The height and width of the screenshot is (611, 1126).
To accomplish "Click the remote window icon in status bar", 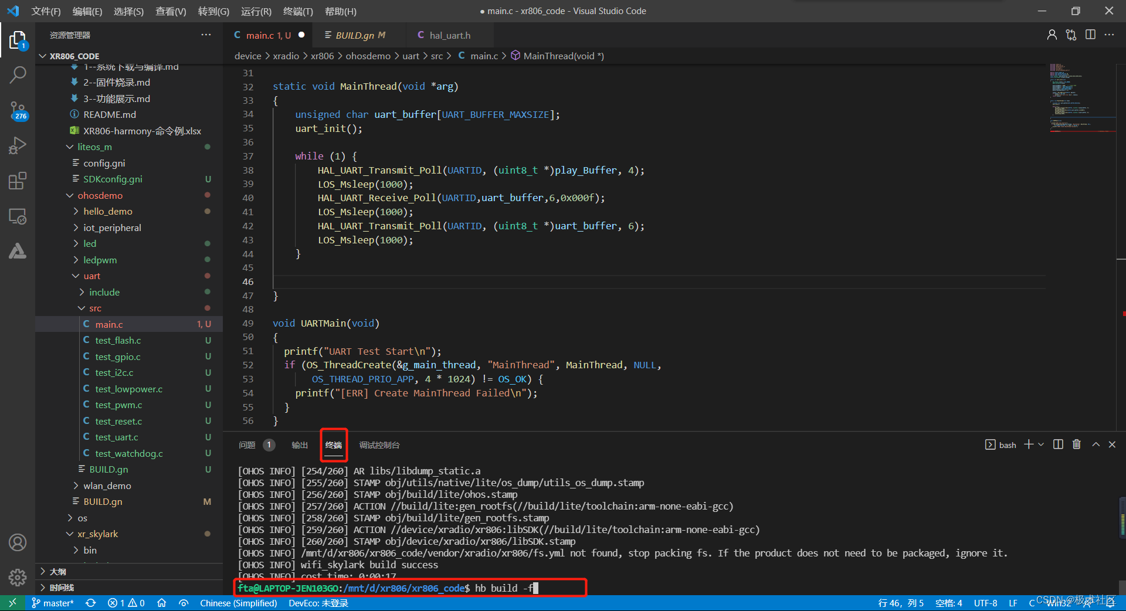I will (x=12, y=603).
